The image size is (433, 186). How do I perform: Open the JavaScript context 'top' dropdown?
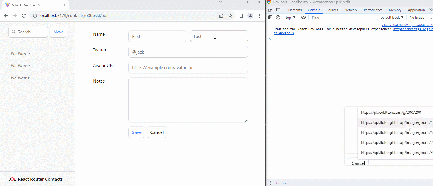[290, 18]
